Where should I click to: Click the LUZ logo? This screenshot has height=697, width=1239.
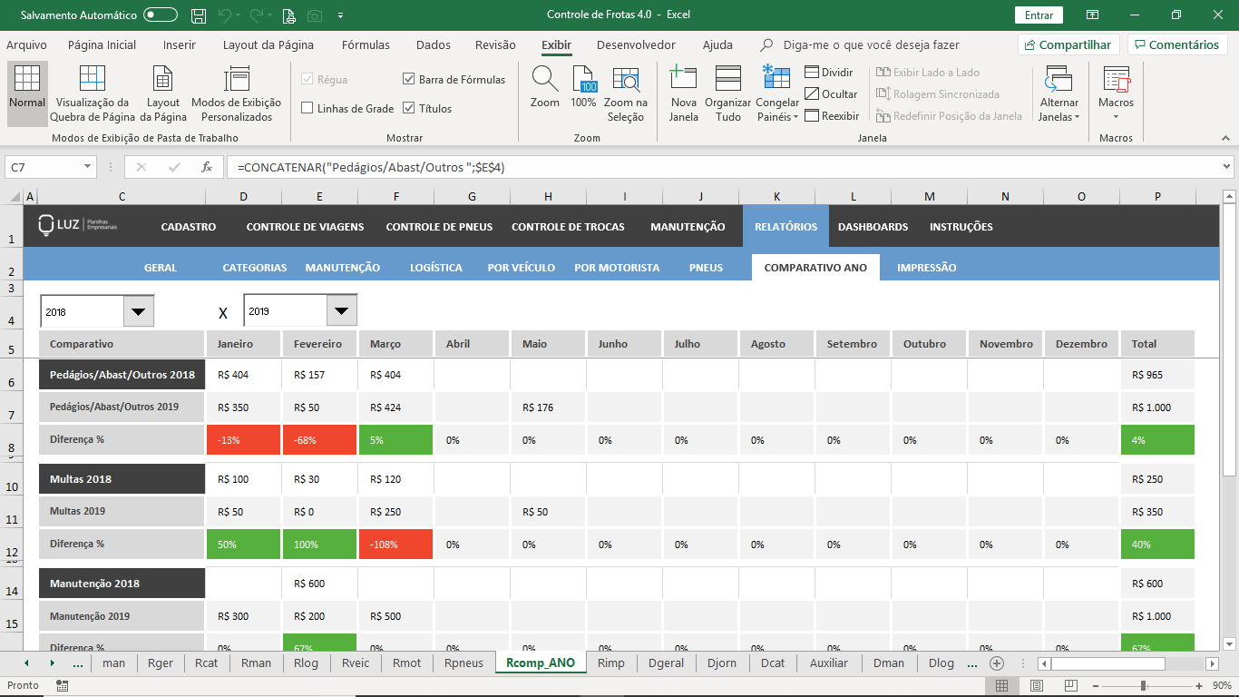(x=79, y=226)
